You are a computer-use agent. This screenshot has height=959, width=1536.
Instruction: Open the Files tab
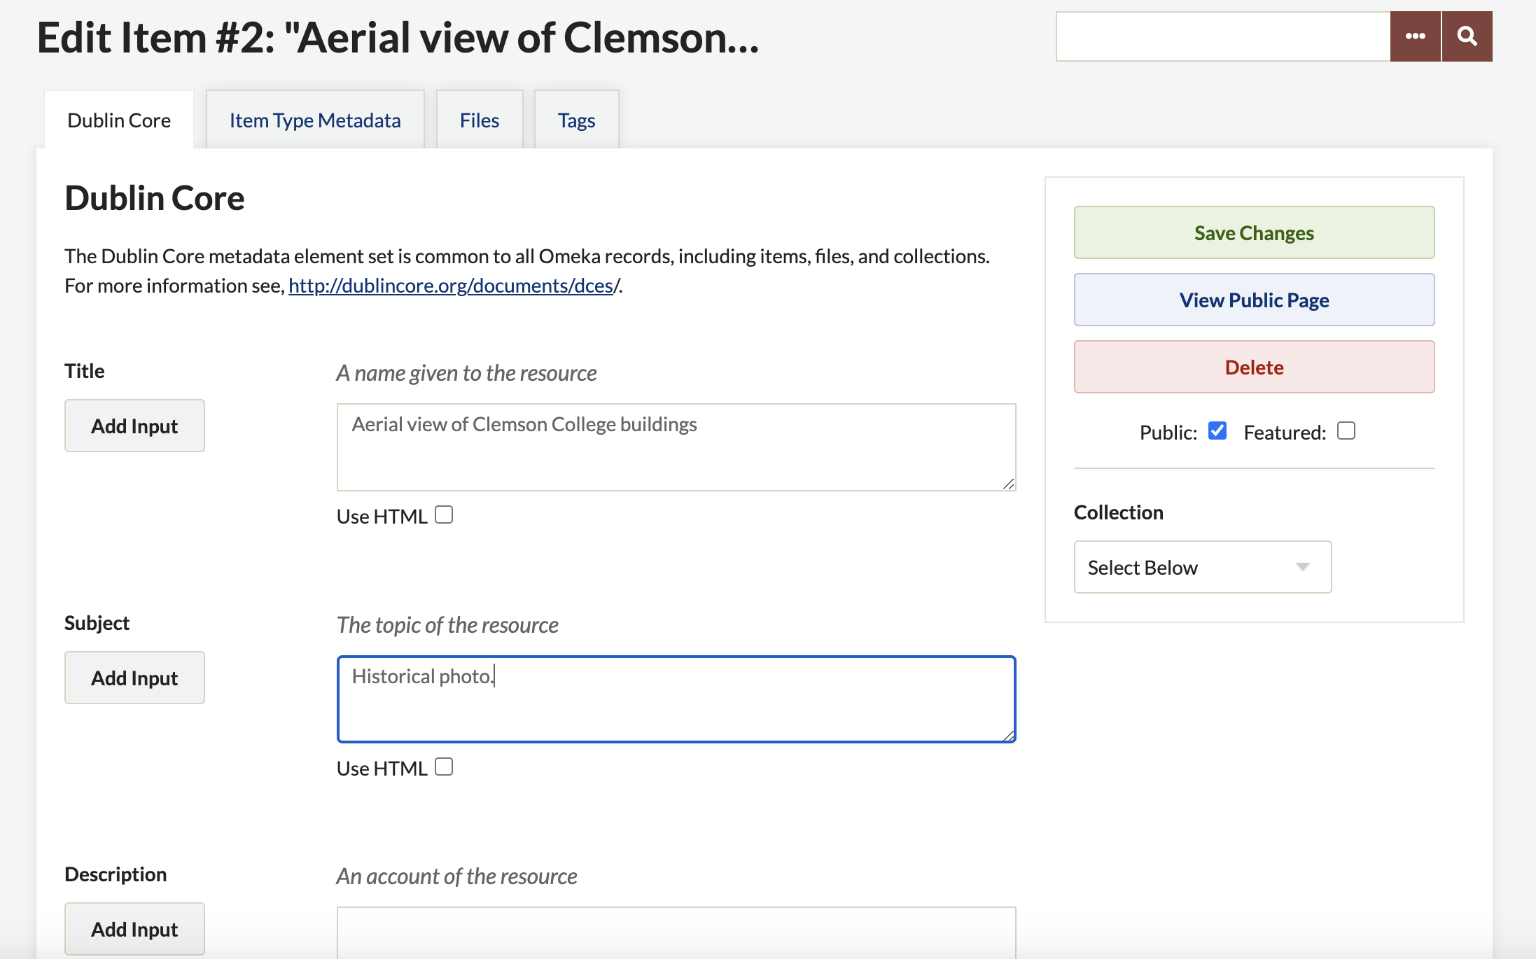480,120
